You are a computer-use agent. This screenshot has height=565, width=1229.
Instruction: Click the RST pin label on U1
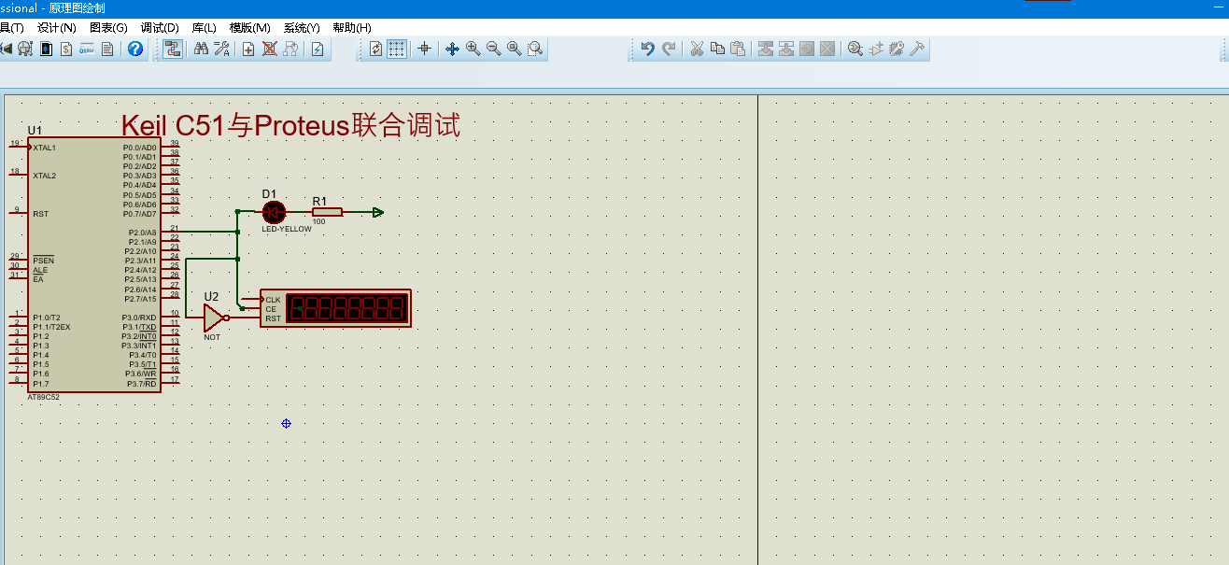tap(40, 214)
